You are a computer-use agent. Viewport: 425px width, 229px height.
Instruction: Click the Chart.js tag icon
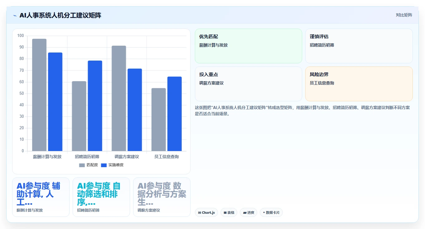pos(200,213)
